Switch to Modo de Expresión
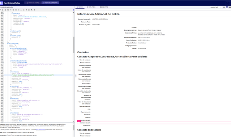This screenshot has width=231, height=137. tap(50, 3)
